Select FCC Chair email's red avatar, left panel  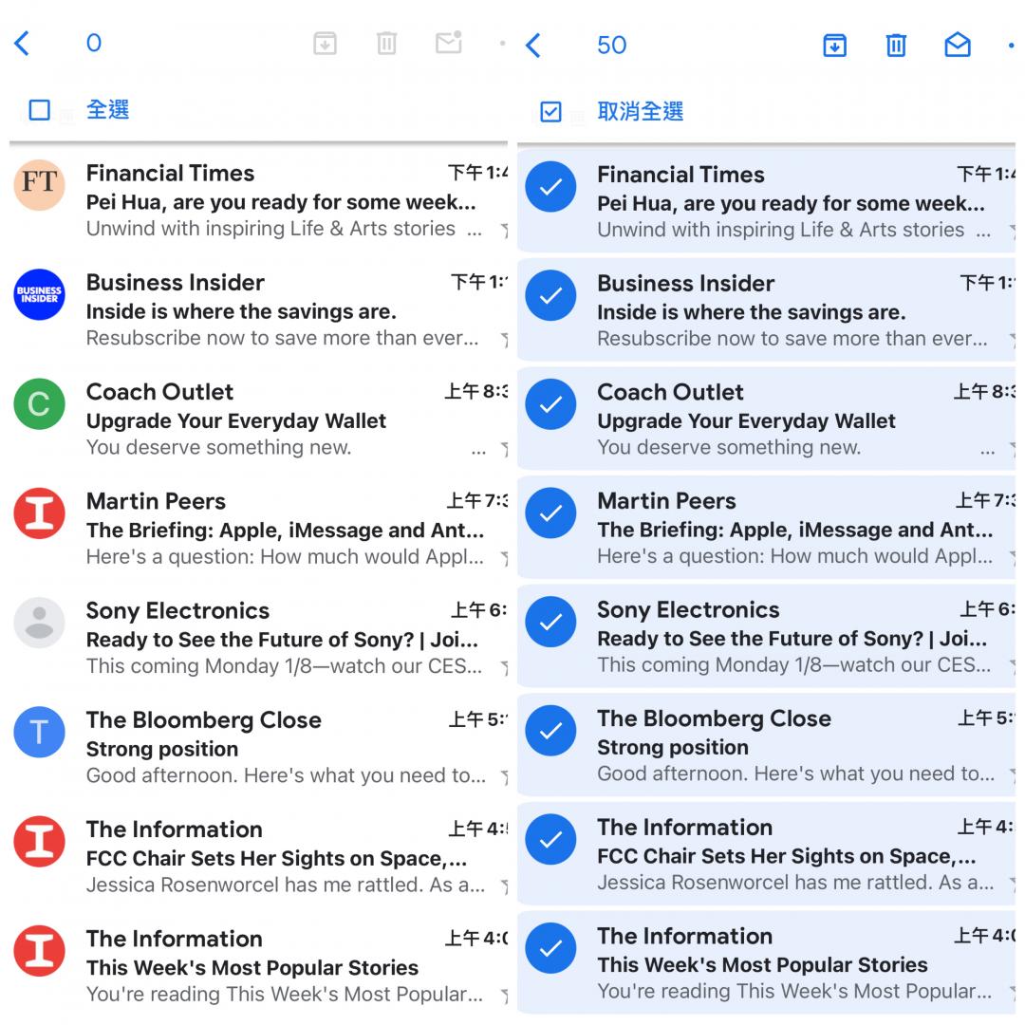point(39,841)
